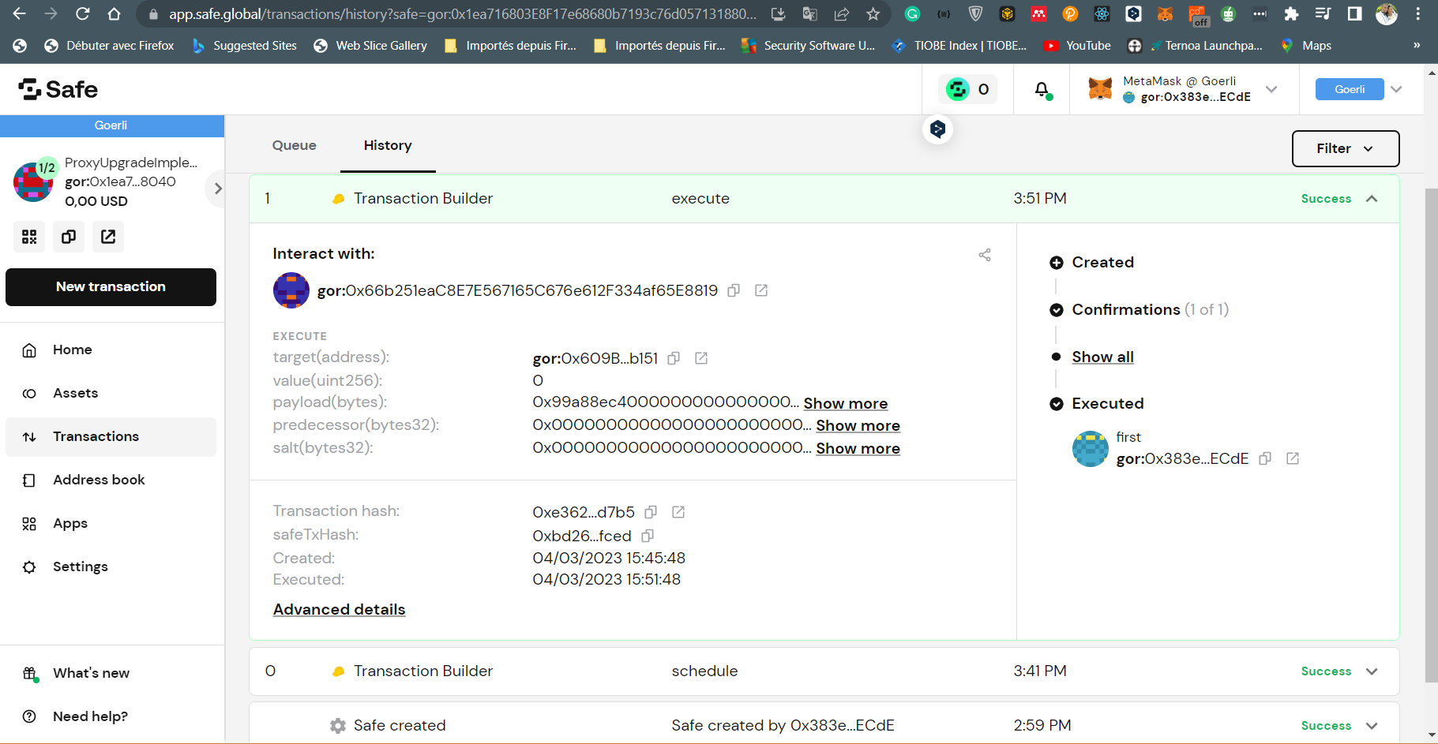Image resolution: width=1438 pixels, height=744 pixels.
Task: Open the browser Extensions puzzle icon
Action: click(1291, 14)
